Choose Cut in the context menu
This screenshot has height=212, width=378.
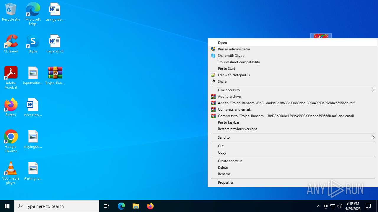(x=293, y=146)
